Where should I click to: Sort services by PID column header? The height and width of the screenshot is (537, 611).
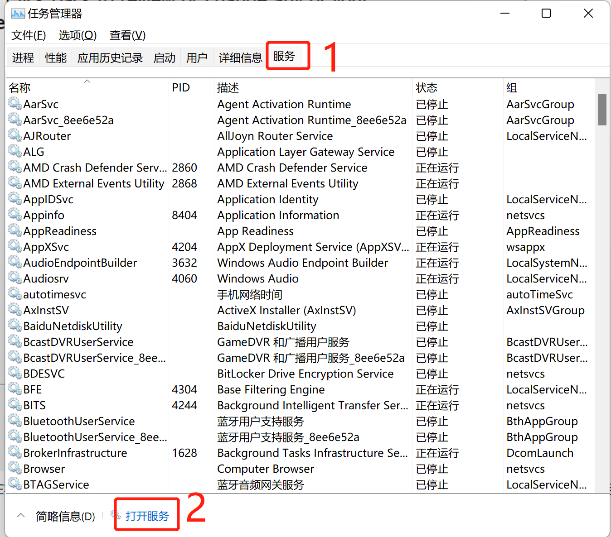[x=191, y=87]
